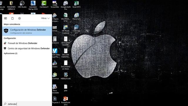Open Configuración de Windows Defender result
This screenshot has height=106, width=188.
point(27,31)
